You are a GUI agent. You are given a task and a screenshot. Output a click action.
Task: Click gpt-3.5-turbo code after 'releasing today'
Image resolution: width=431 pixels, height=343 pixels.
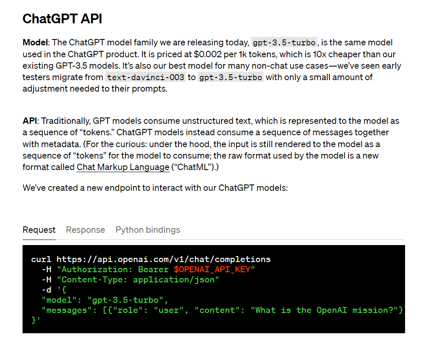point(284,43)
